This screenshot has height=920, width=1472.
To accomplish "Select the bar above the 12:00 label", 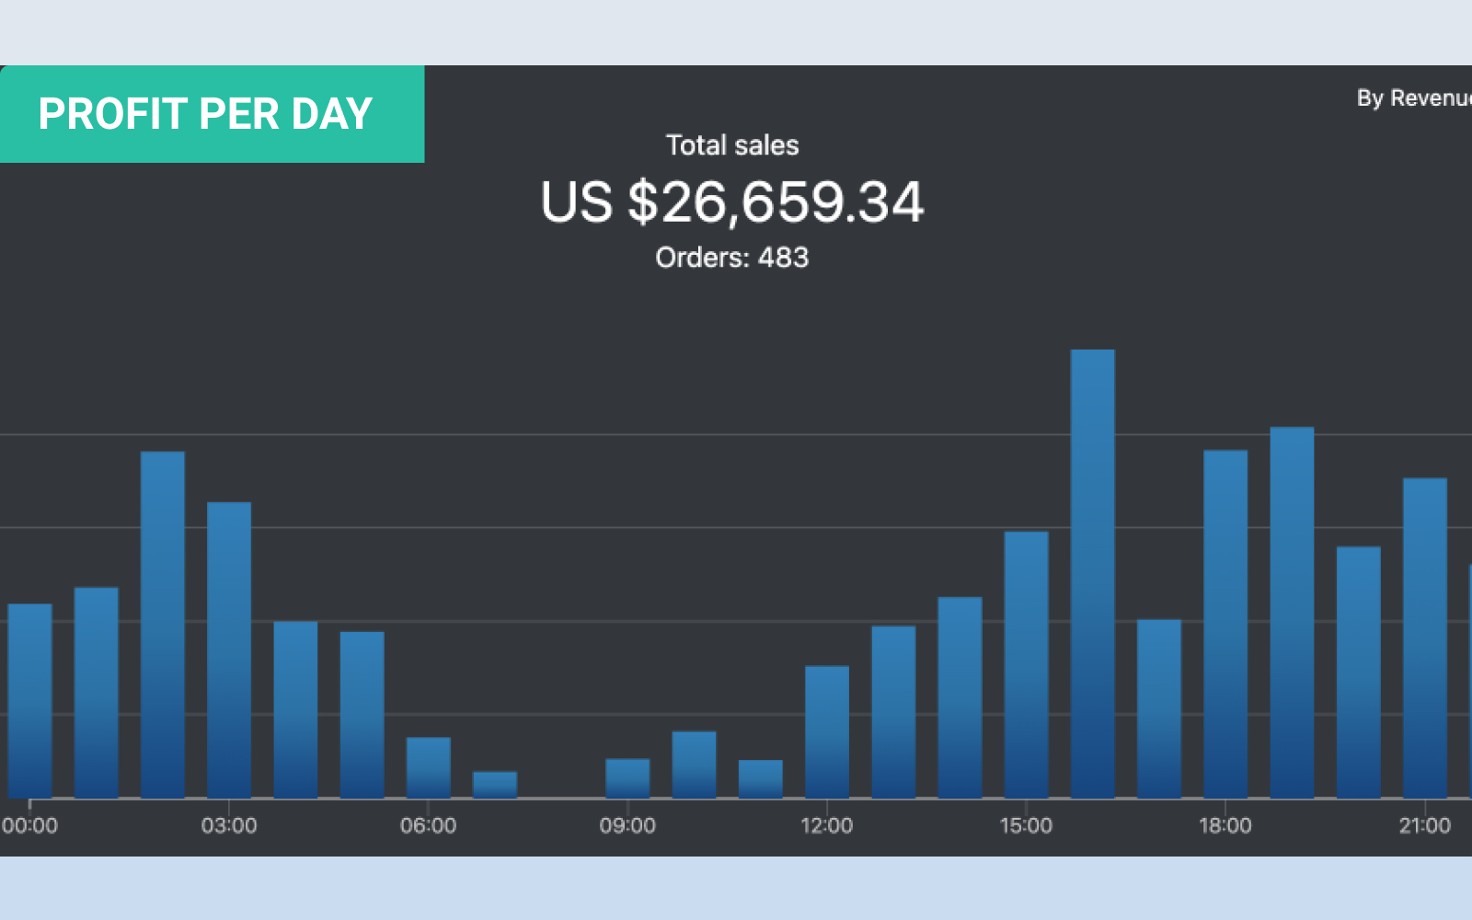I will [x=827, y=731].
